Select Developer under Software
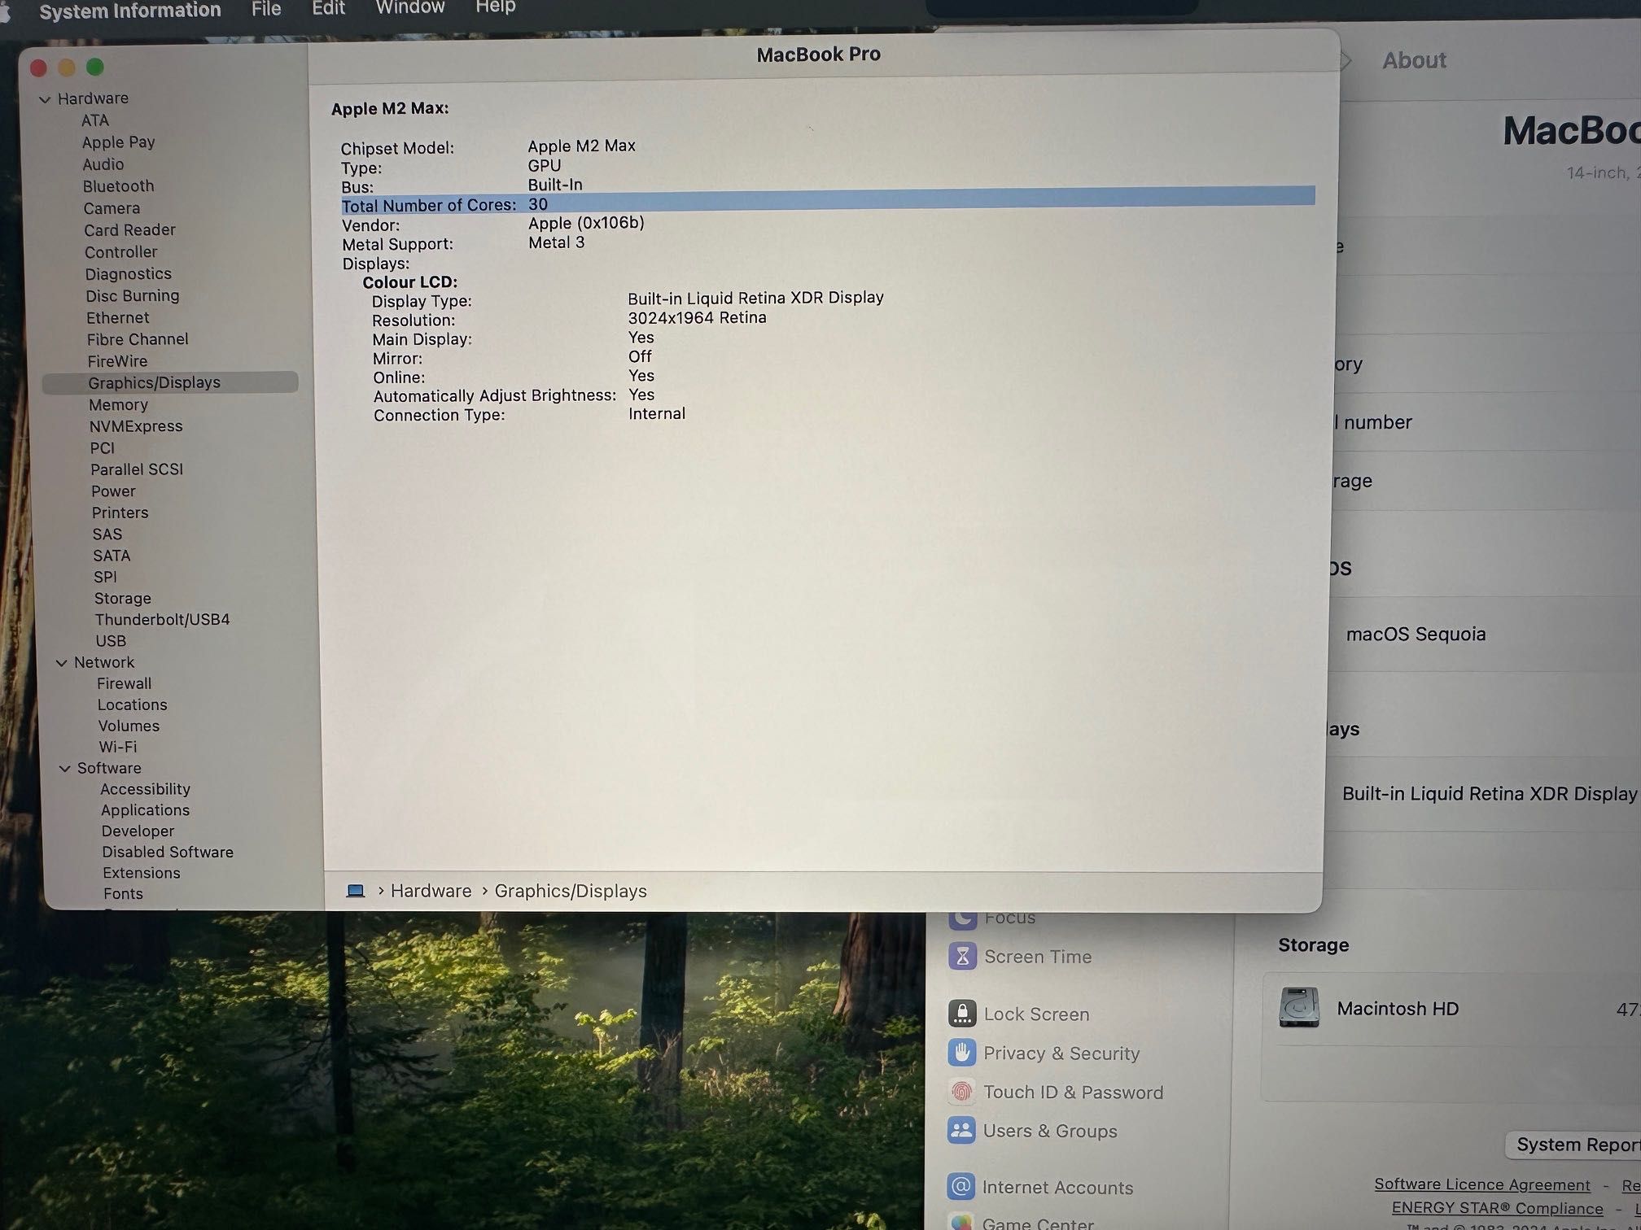Screen dimensions: 1641x1230 [x=138, y=831]
